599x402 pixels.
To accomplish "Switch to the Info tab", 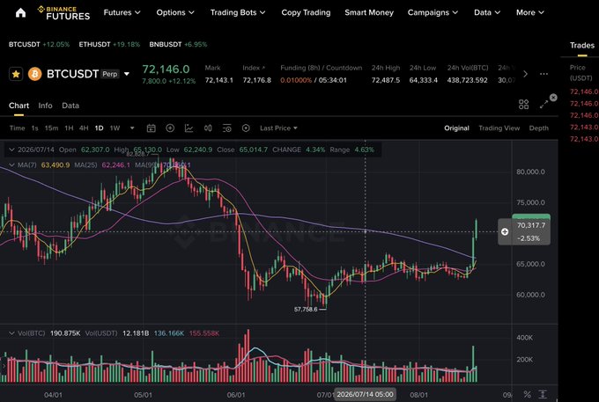I will click(45, 106).
